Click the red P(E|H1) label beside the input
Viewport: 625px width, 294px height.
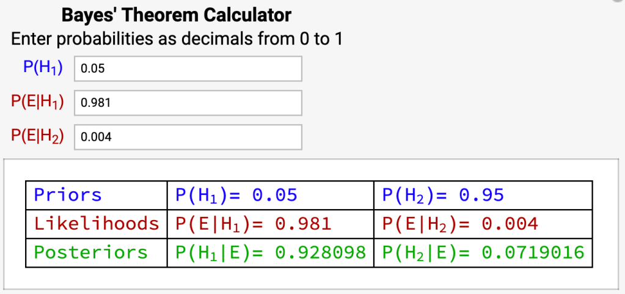(x=37, y=102)
